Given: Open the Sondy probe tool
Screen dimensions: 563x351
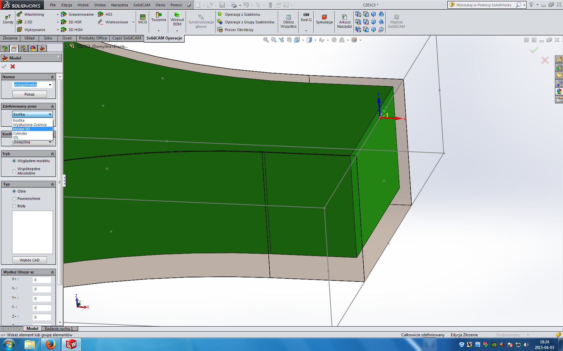Looking at the screenshot, I should tap(8, 19).
